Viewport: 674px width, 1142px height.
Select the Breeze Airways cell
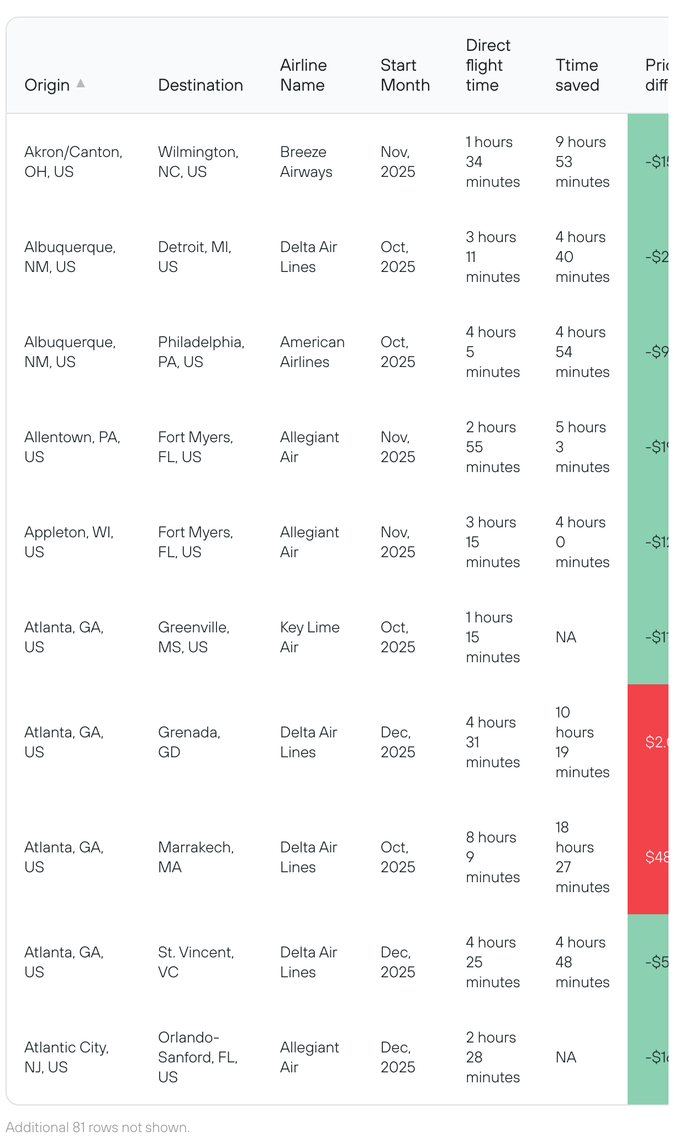[x=306, y=162]
